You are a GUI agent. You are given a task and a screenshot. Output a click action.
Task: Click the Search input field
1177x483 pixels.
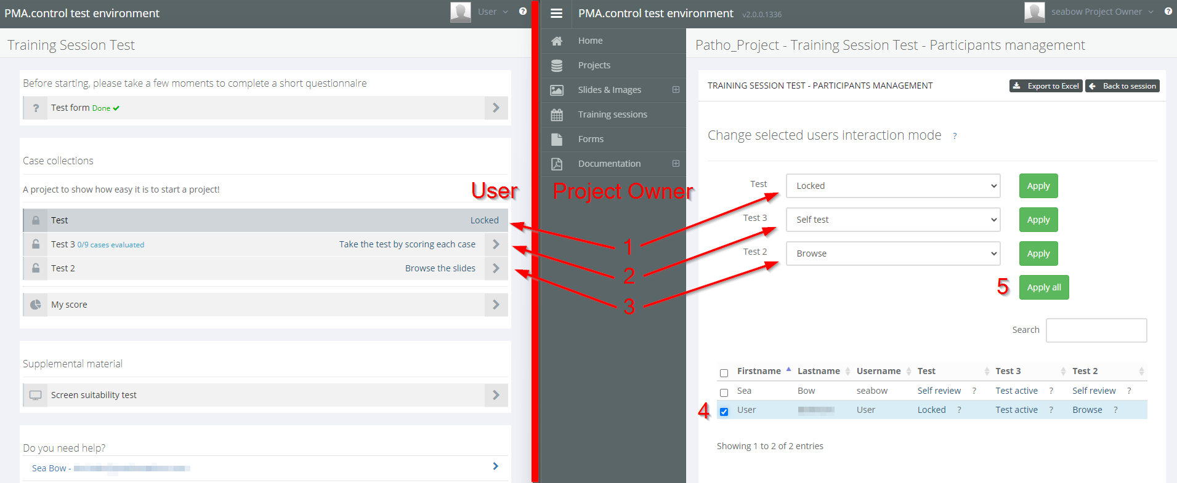[x=1096, y=330]
